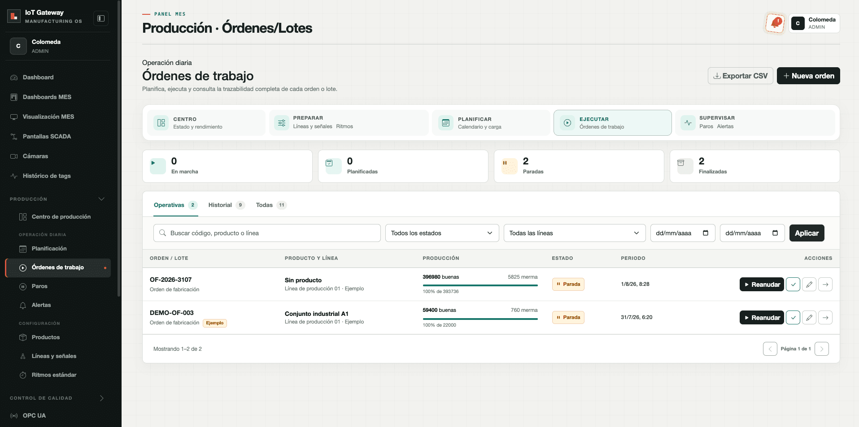The width and height of the screenshot is (859, 427).
Task: Click the progress bar of order OF-2026-3107
Action: tap(480, 285)
